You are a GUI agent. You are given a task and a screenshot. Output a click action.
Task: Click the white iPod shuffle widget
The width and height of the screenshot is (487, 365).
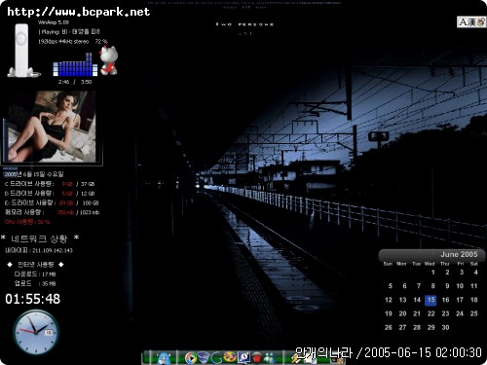(21, 51)
